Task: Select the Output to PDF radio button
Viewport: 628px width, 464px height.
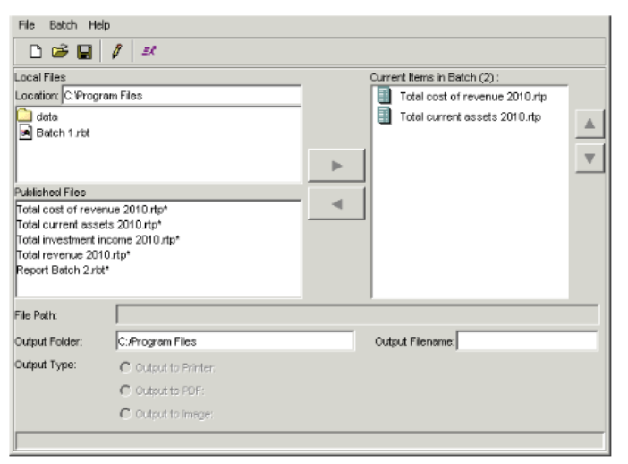Action: (124, 391)
